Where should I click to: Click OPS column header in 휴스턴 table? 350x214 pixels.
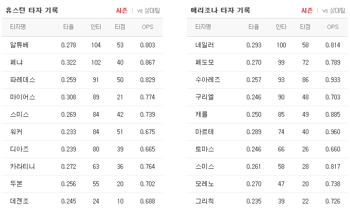[147, 27]
